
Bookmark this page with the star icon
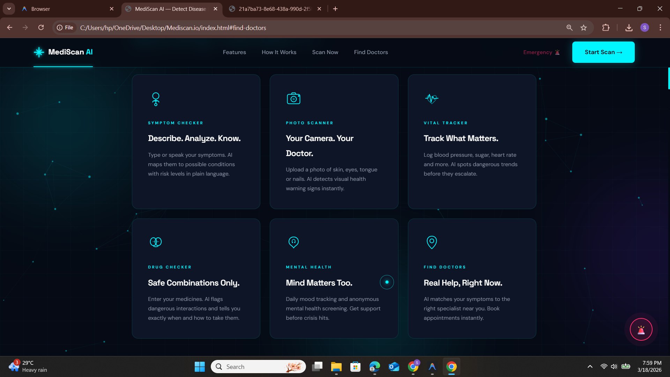click(x=583, y=28)
